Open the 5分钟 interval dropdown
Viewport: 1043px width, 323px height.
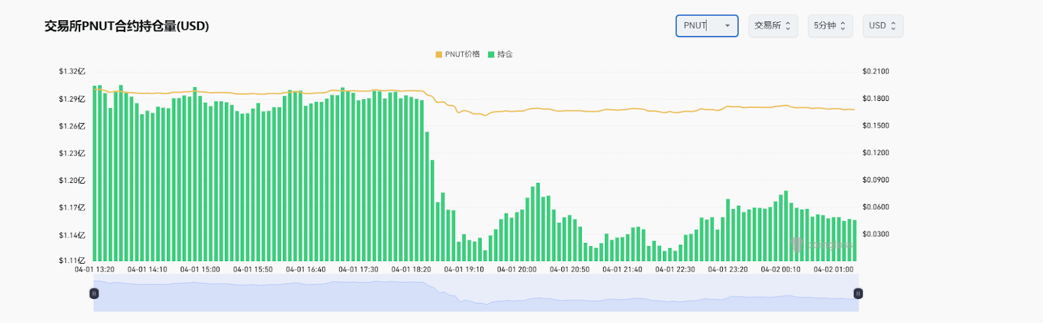pos(830,26)
